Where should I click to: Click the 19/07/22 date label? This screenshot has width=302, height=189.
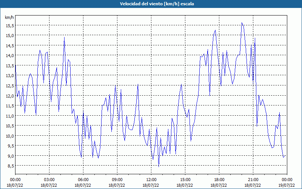tap(287, 185)
